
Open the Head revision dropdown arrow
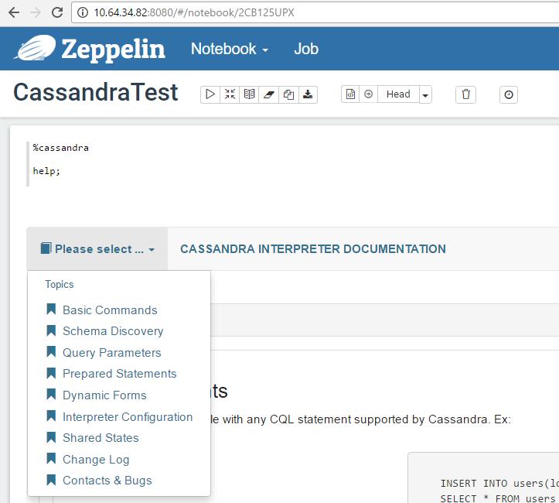coord(425,94)
